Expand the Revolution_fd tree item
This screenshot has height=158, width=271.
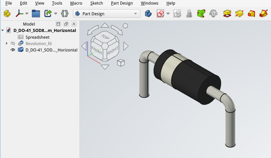click(6, 43)
